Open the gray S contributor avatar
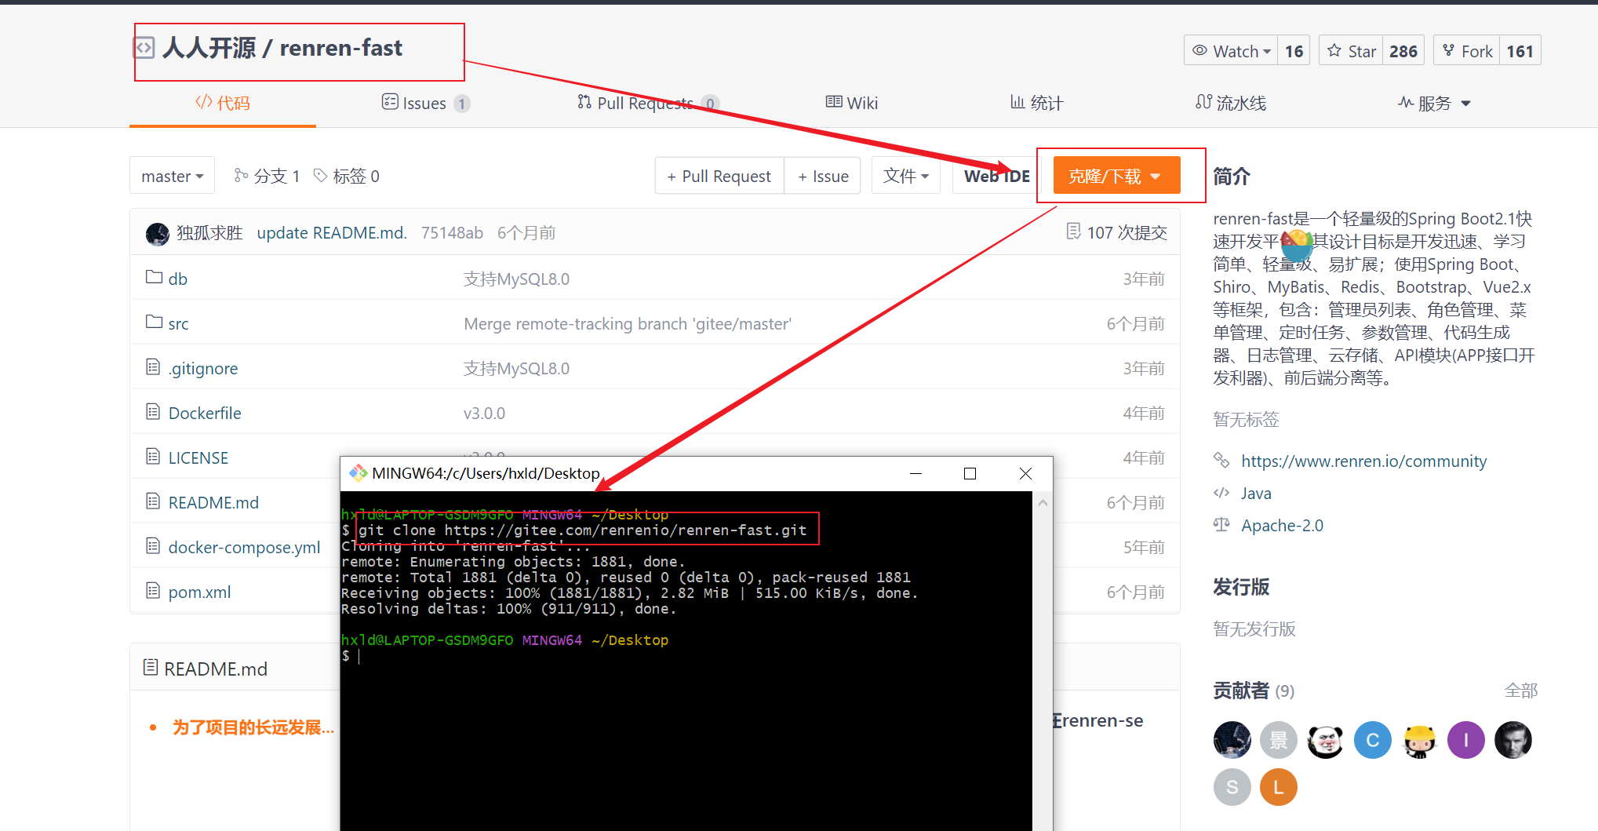 point(1232,787)
